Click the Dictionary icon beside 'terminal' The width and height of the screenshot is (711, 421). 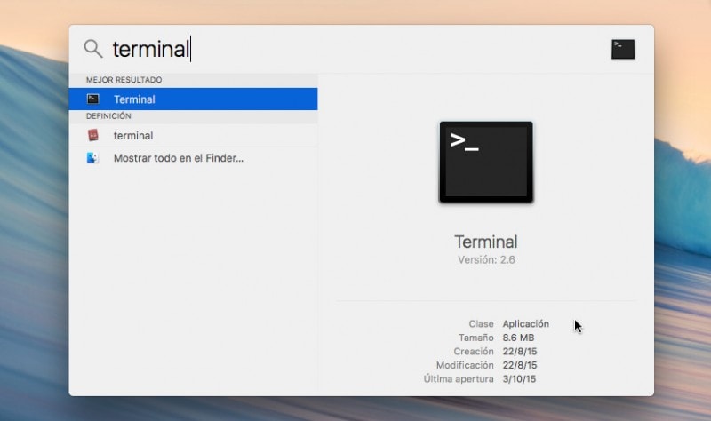pos(93,135)
